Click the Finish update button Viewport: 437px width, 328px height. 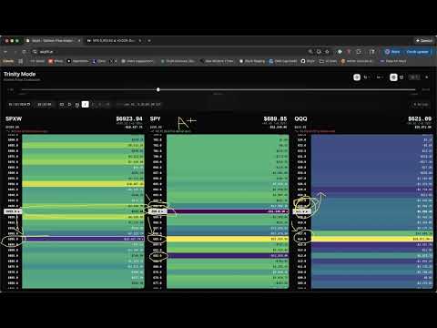[417, 52]
